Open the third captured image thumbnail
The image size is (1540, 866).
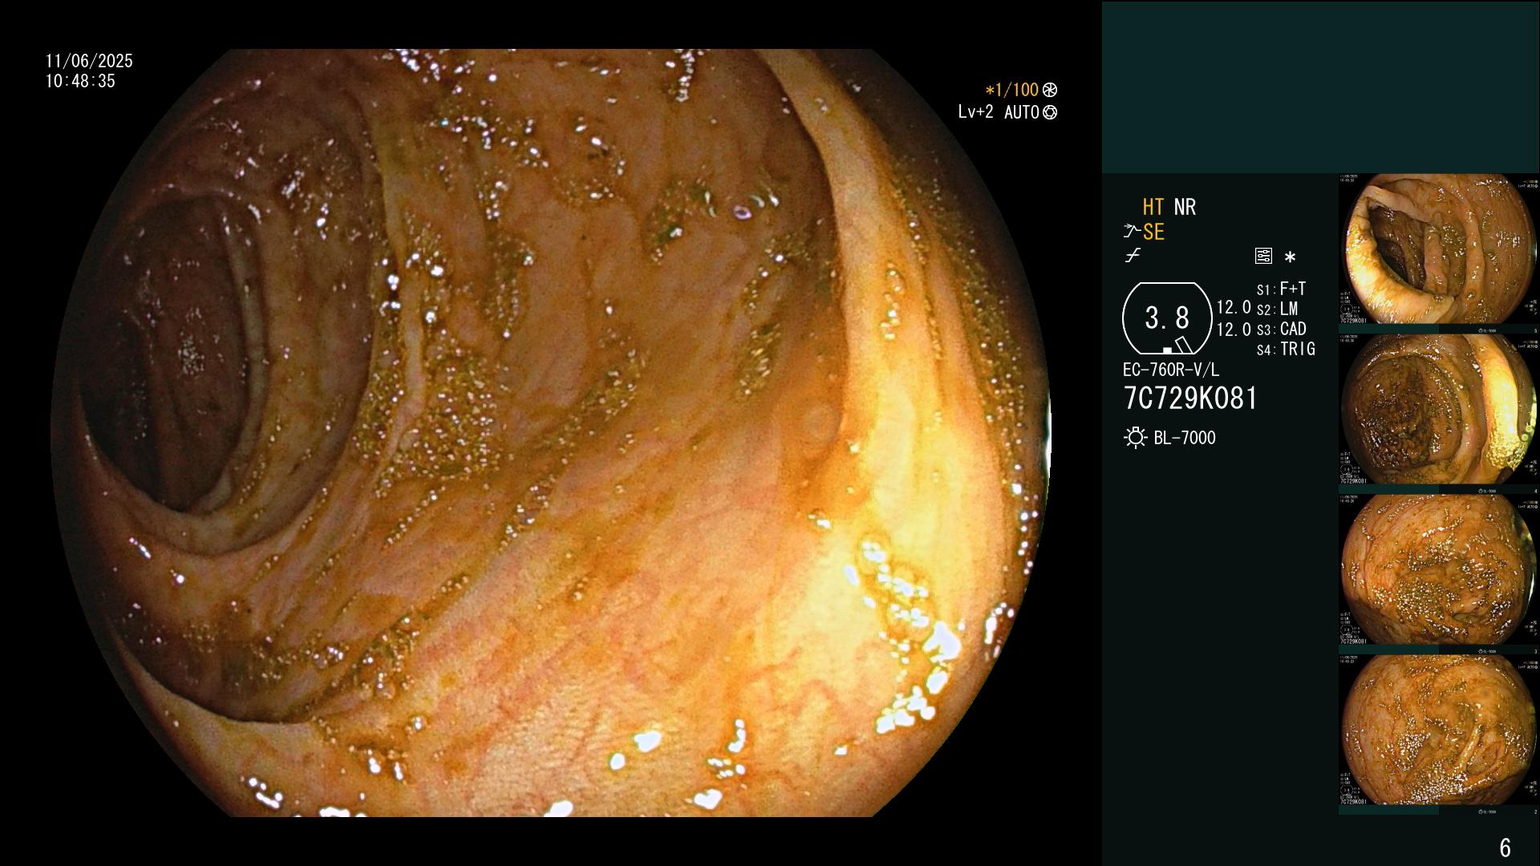click(x=1439, y=570)
